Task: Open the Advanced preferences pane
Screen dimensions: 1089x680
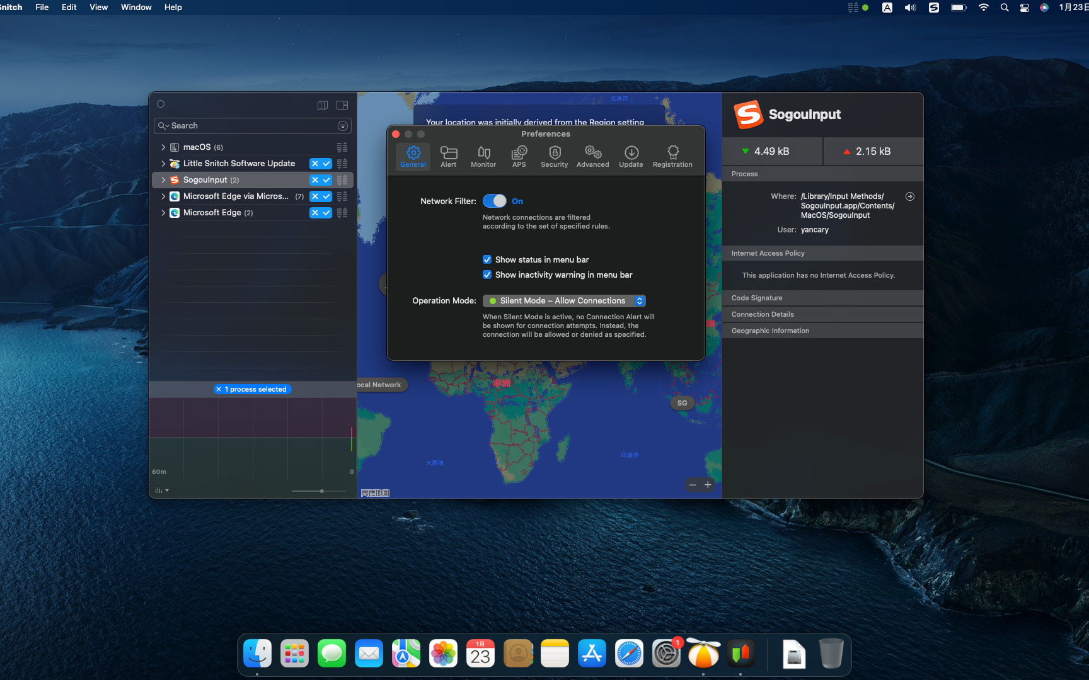Action: (592, 156)
